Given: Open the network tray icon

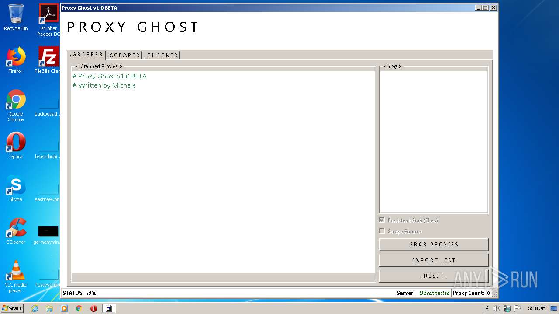Looking at the screenshot, I should [507, 308].
